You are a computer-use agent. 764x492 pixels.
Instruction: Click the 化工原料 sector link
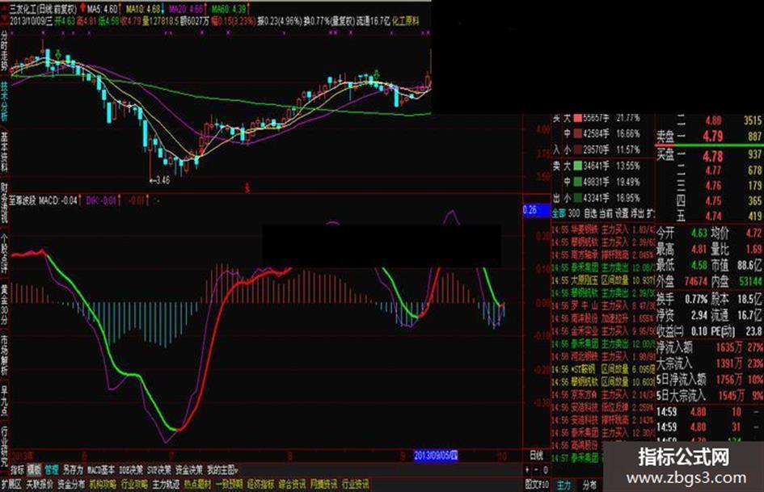pos(405,21)
